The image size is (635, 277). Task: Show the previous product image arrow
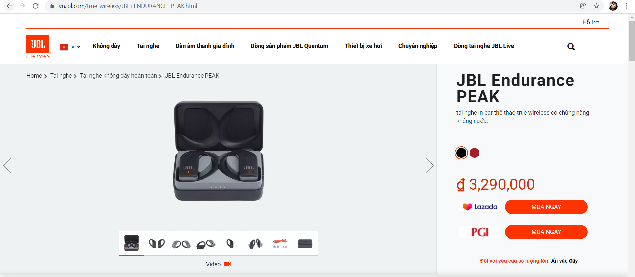click(7, 165)
